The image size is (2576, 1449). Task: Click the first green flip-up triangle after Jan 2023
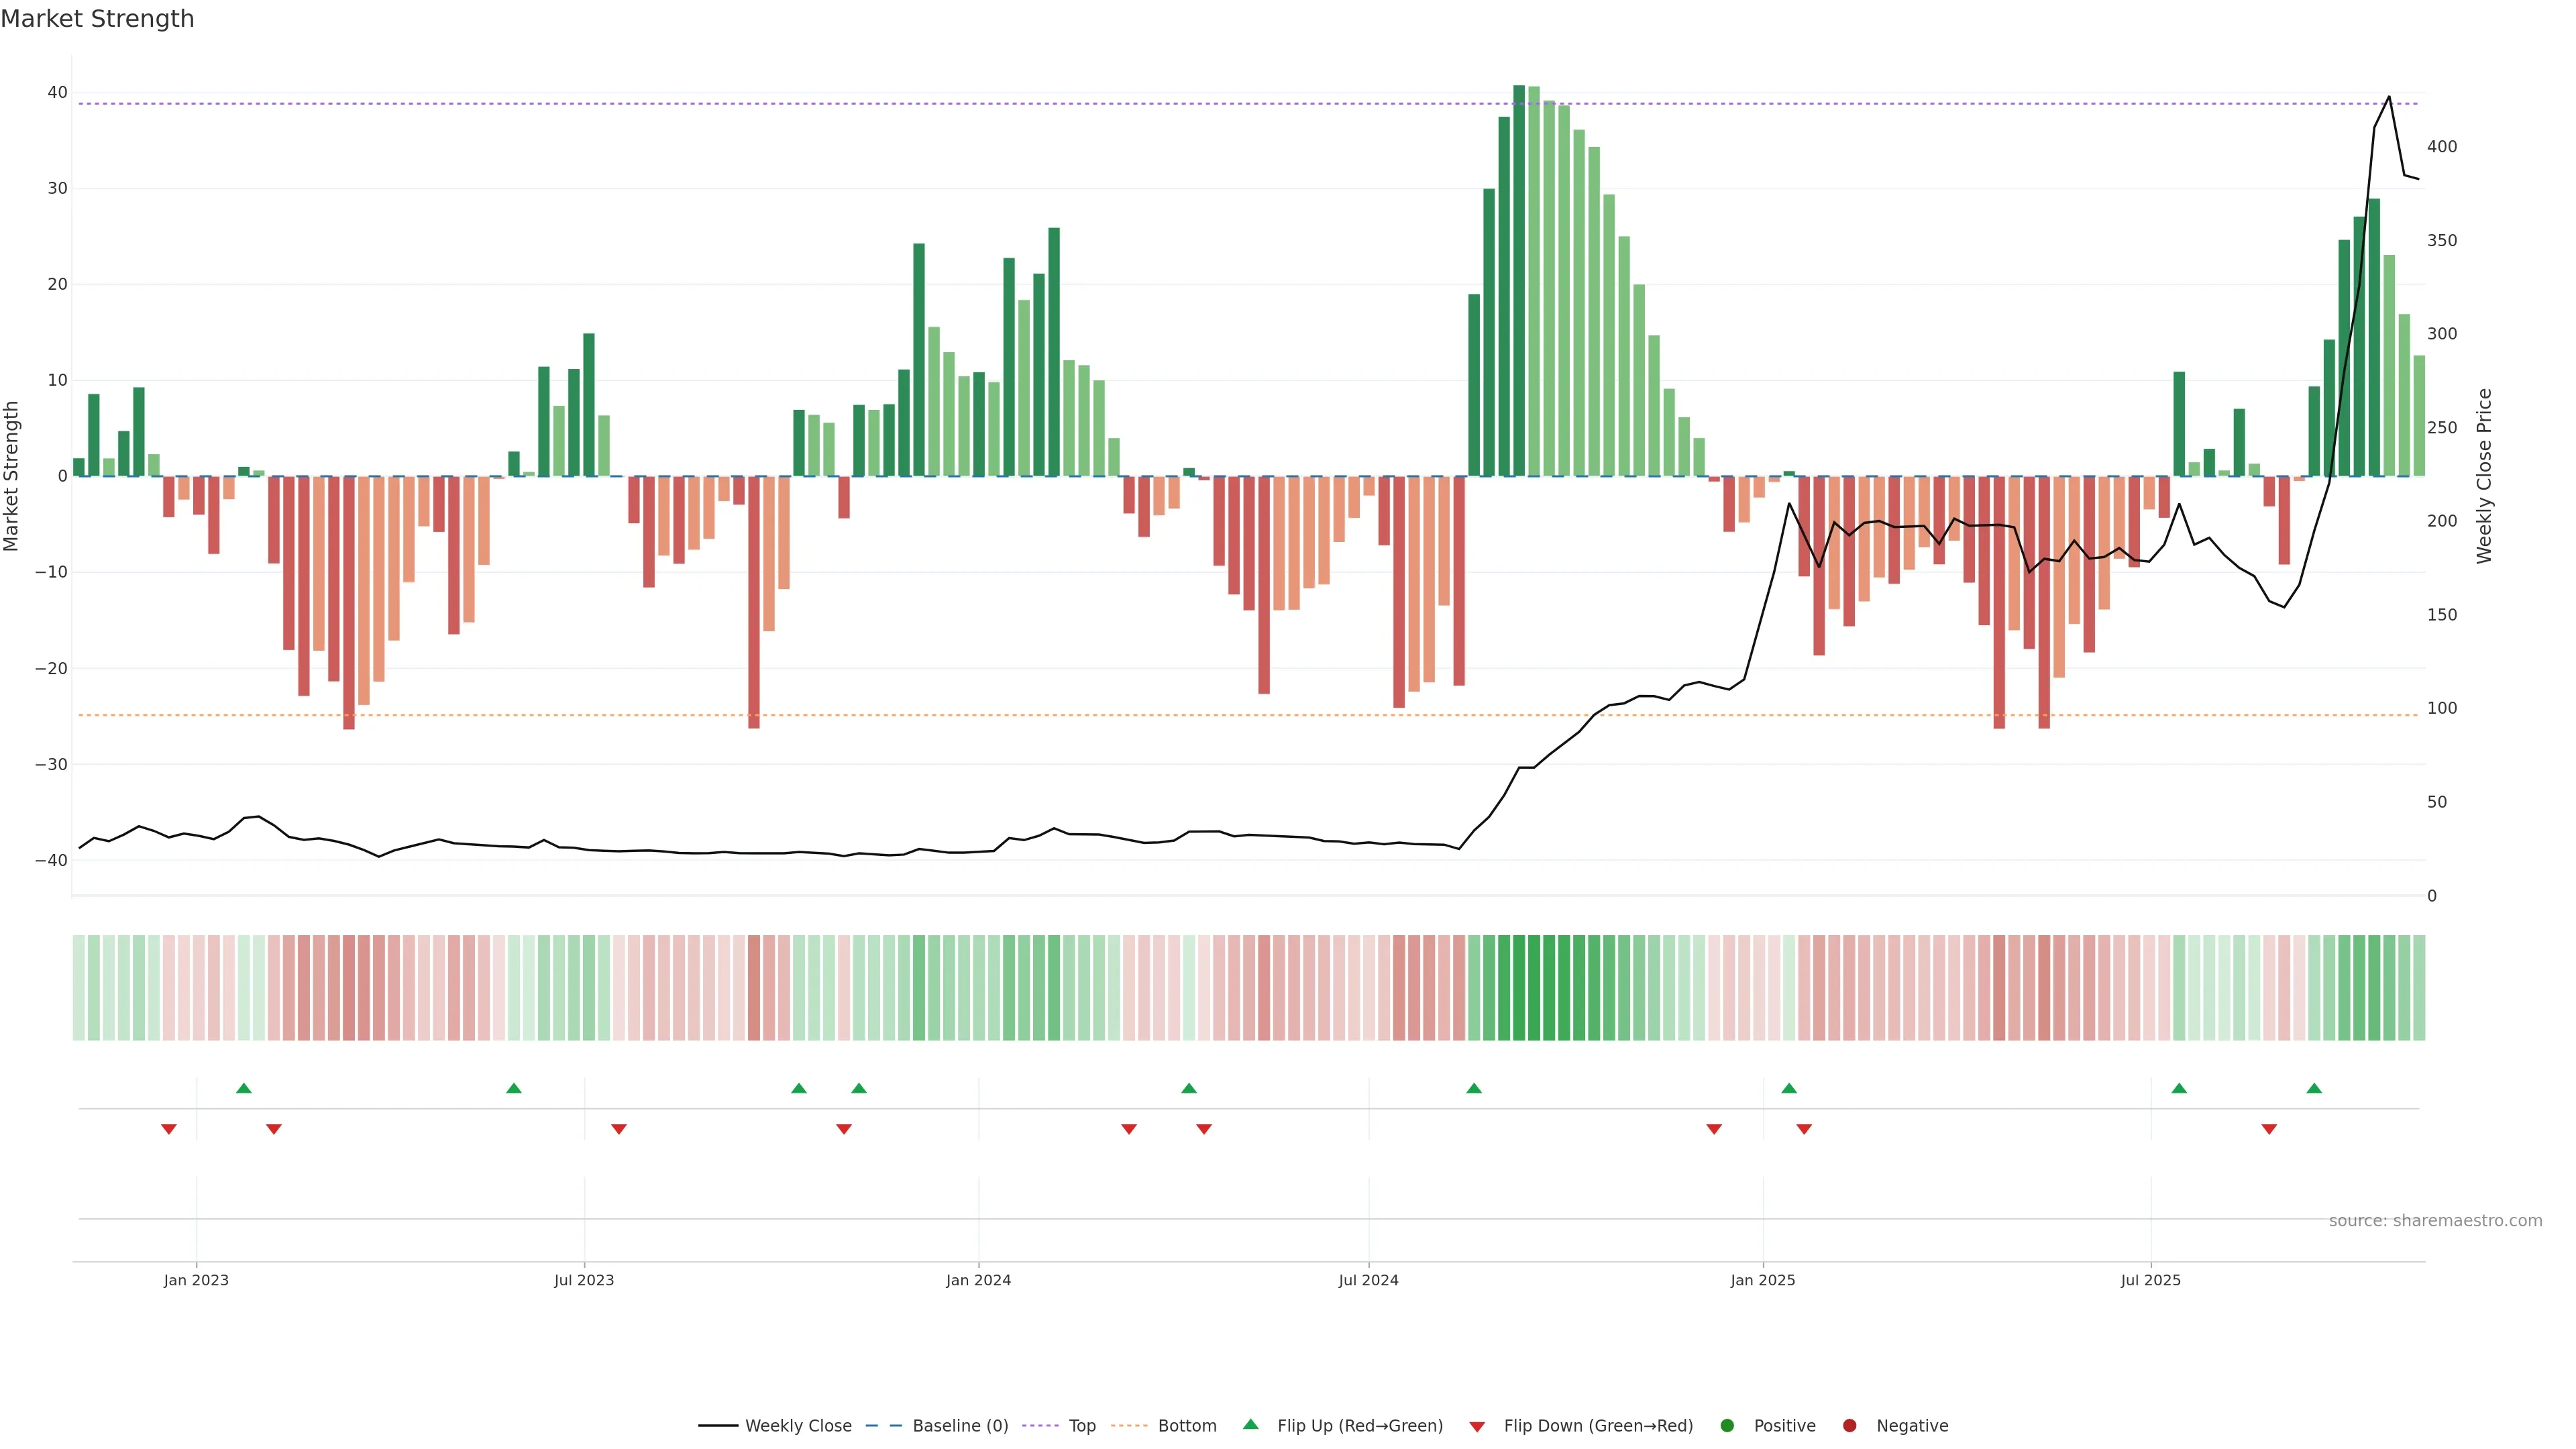[x=244, y=1088]
